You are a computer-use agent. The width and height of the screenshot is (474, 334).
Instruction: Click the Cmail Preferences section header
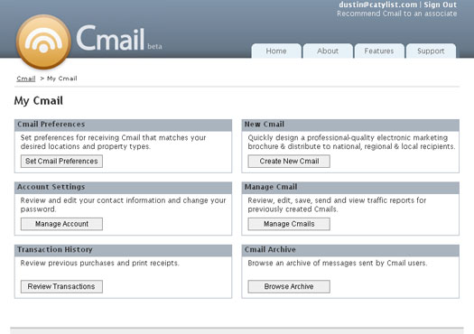[124, 125]
